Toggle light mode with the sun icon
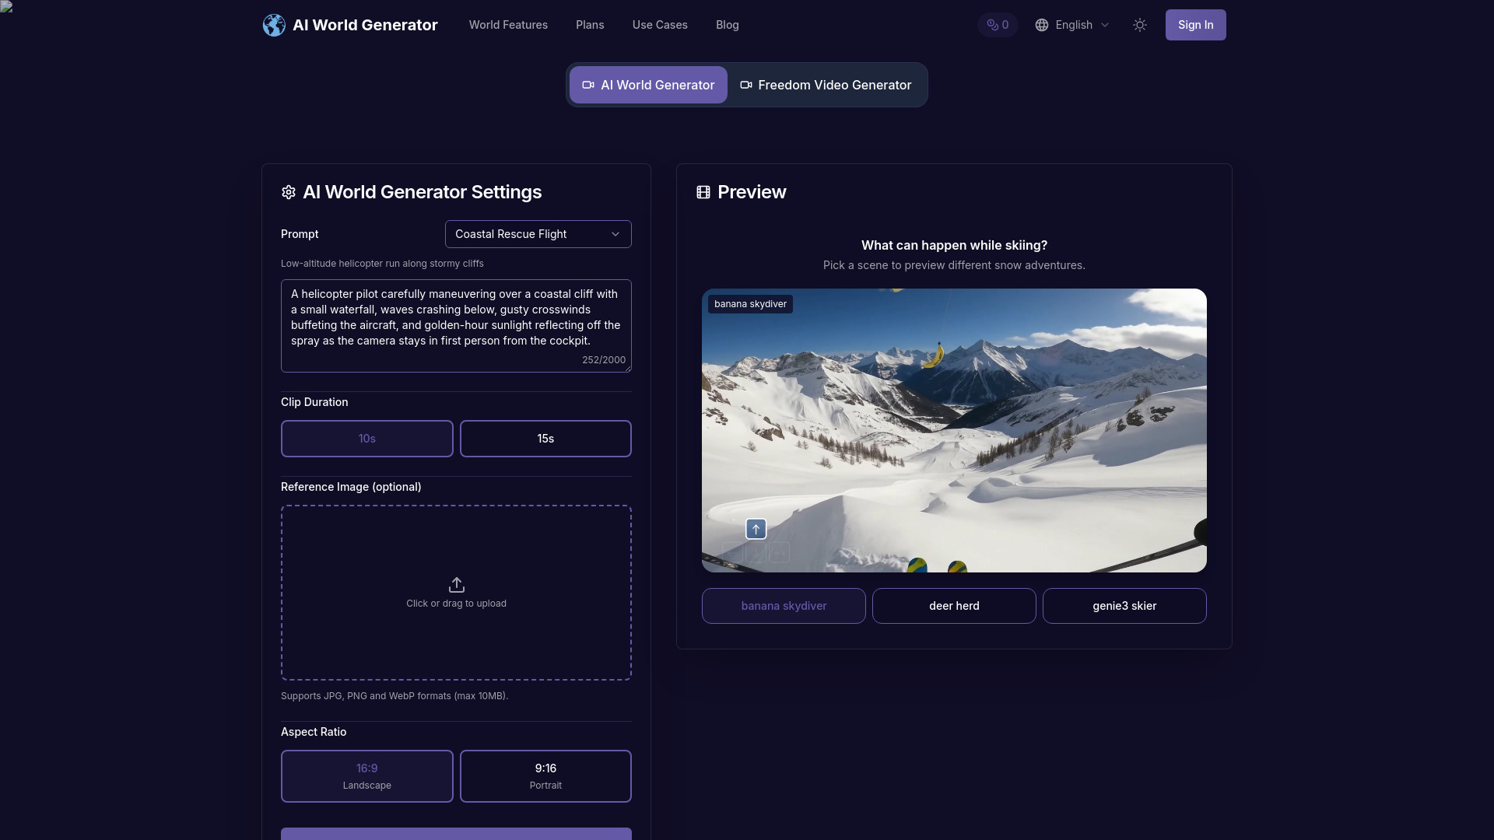Image resolution: width=1494 pixels, height=840 pixels. point(1139,25)
